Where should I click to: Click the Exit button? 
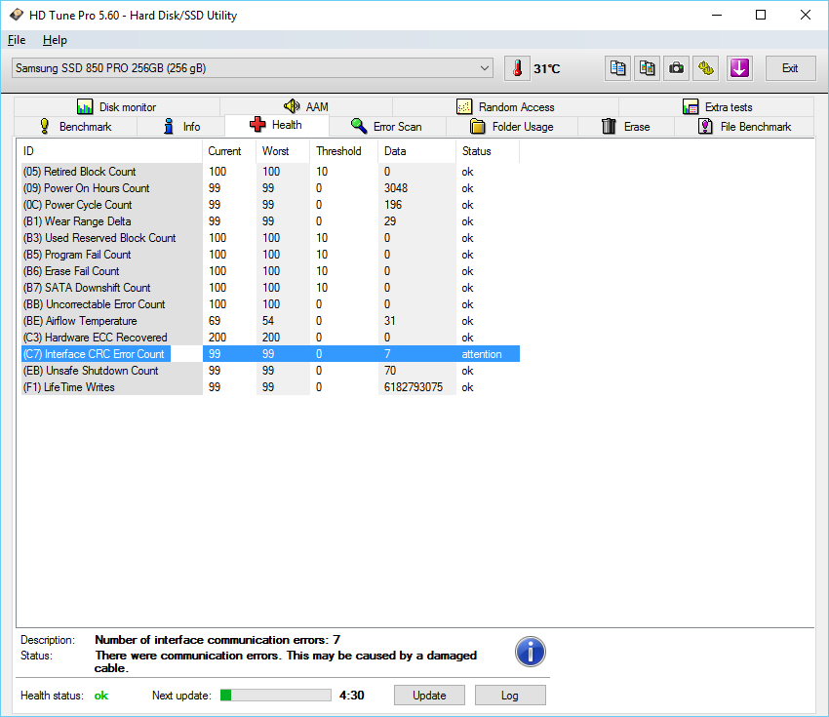[x=790, y=68]
